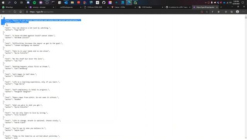This screenshot has width=247, height=139.
Task: Click the page's vertical scrollbar
Action: (x=246, y=77)
